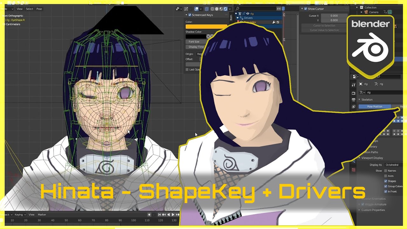Open the timeline View menu
The height and width of the screenshot is (229, 407).
coord(31,215)
